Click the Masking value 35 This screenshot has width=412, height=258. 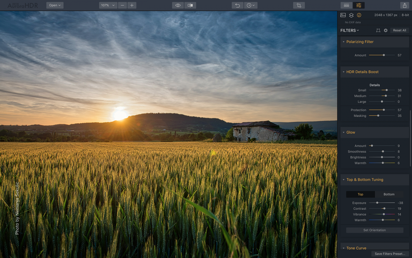pos(399,116)
